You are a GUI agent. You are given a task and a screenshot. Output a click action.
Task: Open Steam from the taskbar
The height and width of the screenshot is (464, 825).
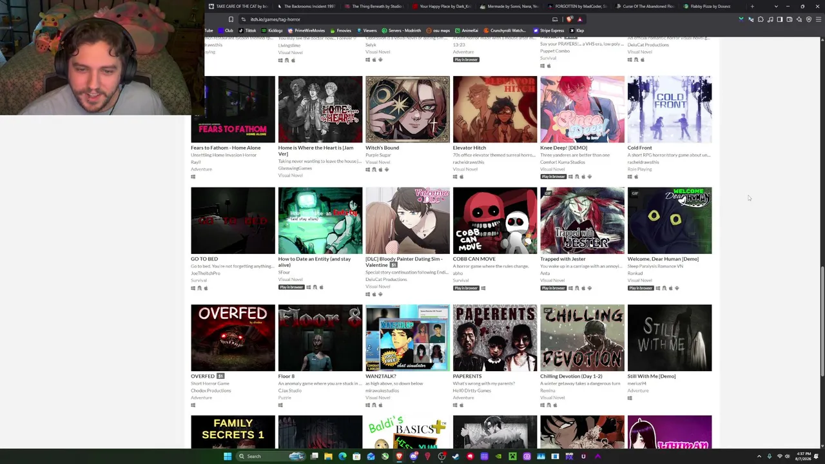tap(456, 456)
